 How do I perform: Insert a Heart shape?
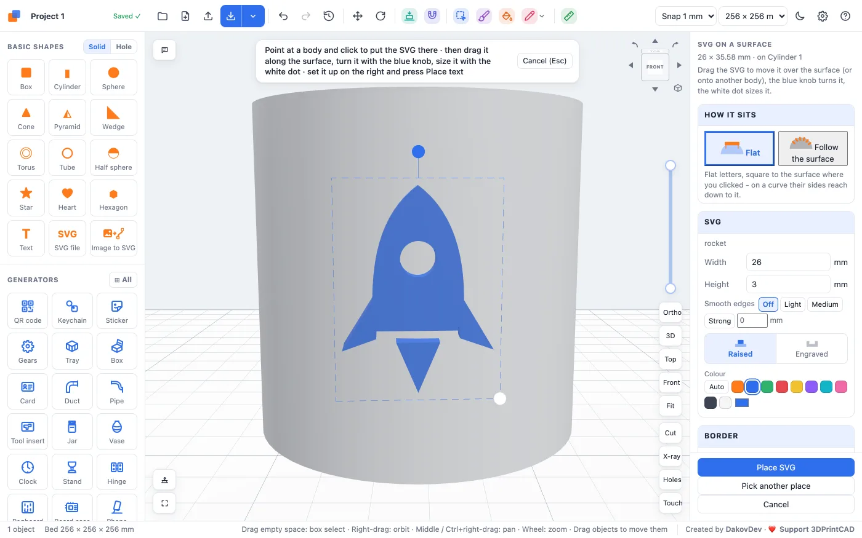coord(67,199)
